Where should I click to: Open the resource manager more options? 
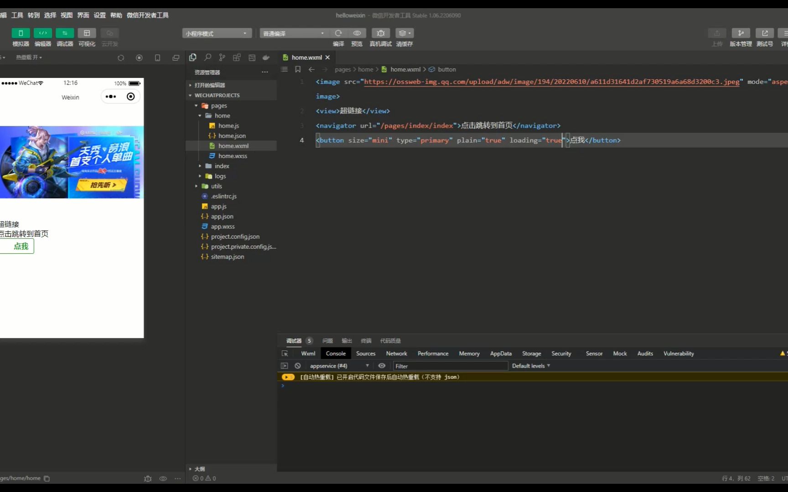[264, 72]
